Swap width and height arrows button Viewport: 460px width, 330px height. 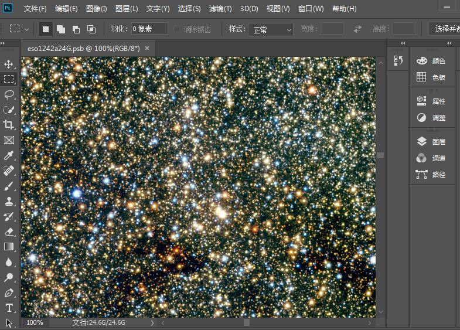[357, 29]
